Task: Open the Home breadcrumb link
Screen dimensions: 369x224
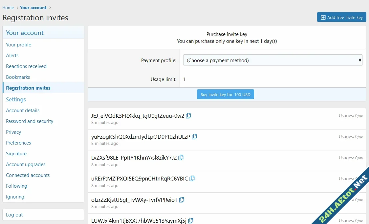Action: 8,8
